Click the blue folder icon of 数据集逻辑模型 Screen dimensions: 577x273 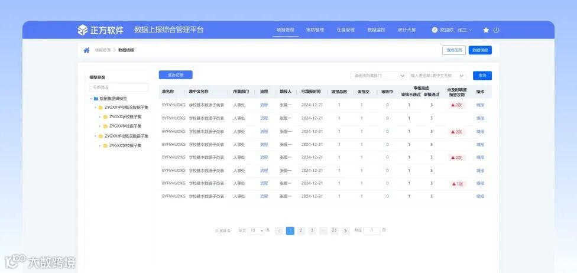(x=96, y=99)
